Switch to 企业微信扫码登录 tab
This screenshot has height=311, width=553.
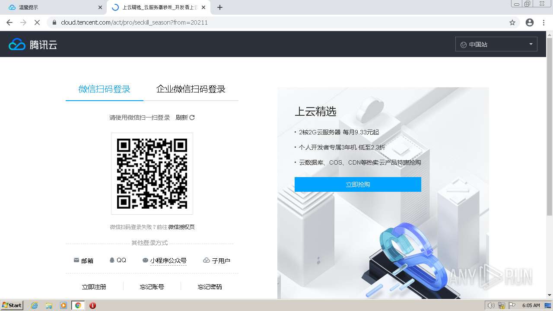point(191,89)
